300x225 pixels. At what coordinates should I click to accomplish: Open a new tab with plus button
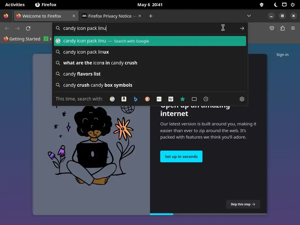[151, 16]
